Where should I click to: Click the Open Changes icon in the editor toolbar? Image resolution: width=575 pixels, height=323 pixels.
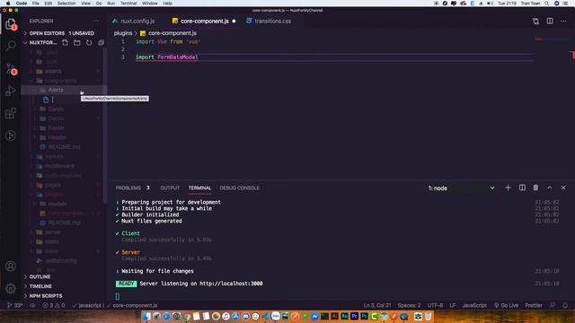pyautogui.click(x=535, y=22)
